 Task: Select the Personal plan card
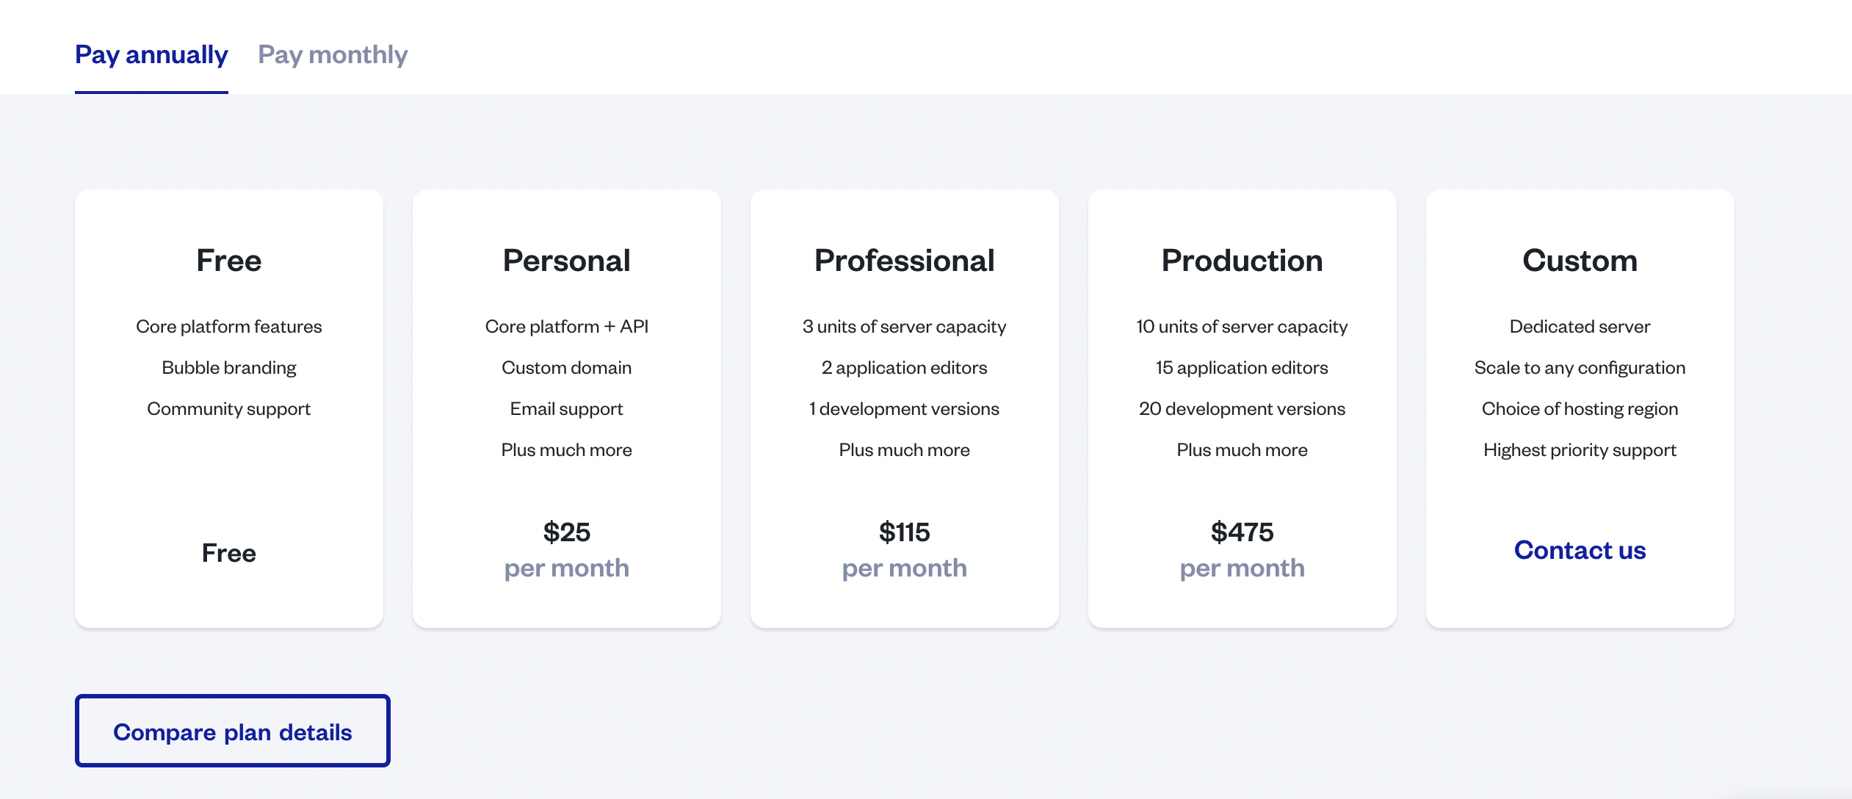pos(566,408)
